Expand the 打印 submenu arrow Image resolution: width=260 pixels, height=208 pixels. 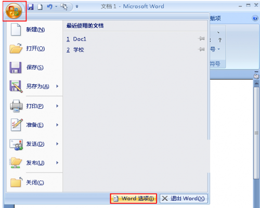[57, 106]
